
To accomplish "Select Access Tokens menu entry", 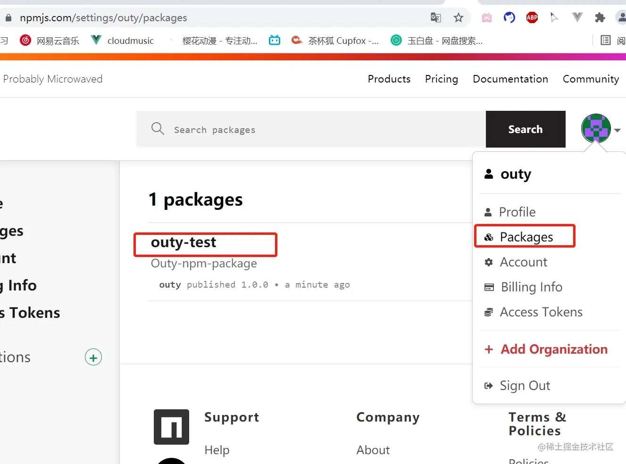I will (x=541, y=312).
